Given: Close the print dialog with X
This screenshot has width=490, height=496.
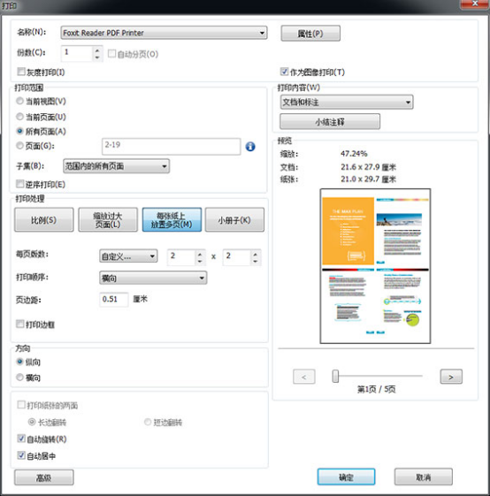Looking at the screenshot, I should point(474,4).
